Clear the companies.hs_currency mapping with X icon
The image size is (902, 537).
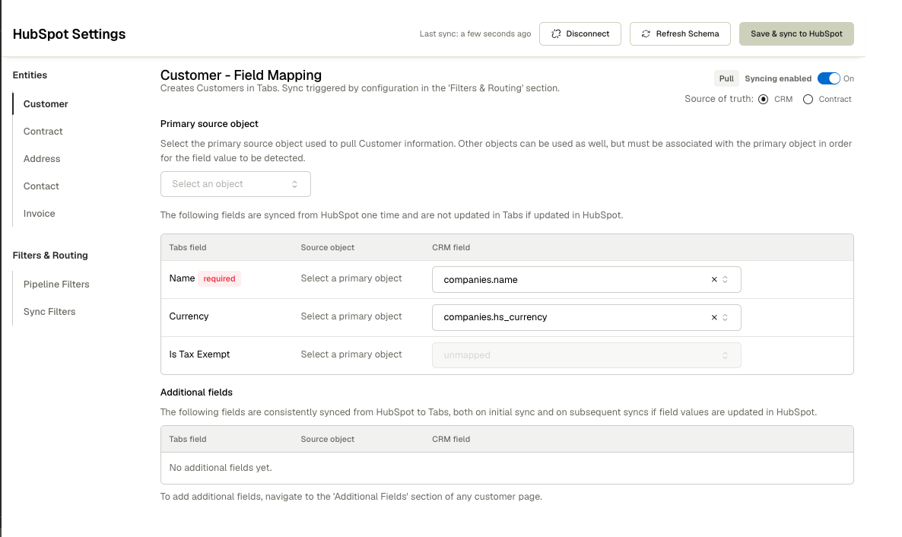pos(714,317)
